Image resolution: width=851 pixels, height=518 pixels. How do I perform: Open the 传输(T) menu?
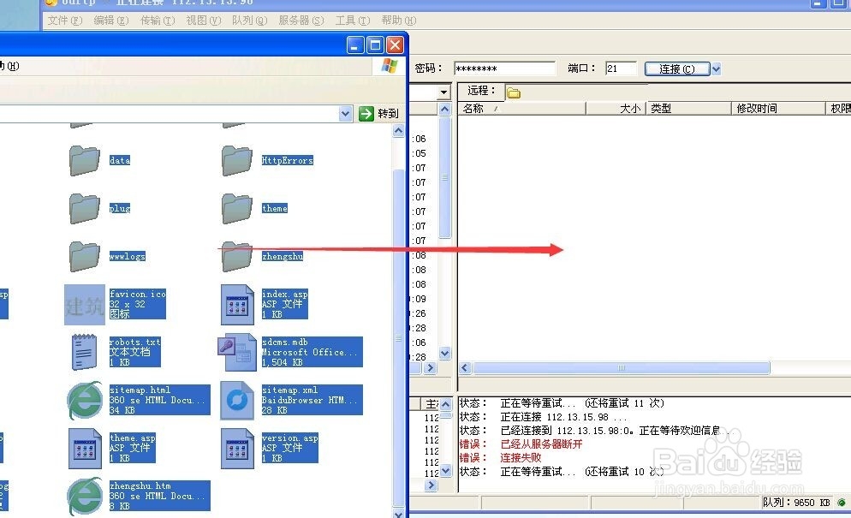158,21
